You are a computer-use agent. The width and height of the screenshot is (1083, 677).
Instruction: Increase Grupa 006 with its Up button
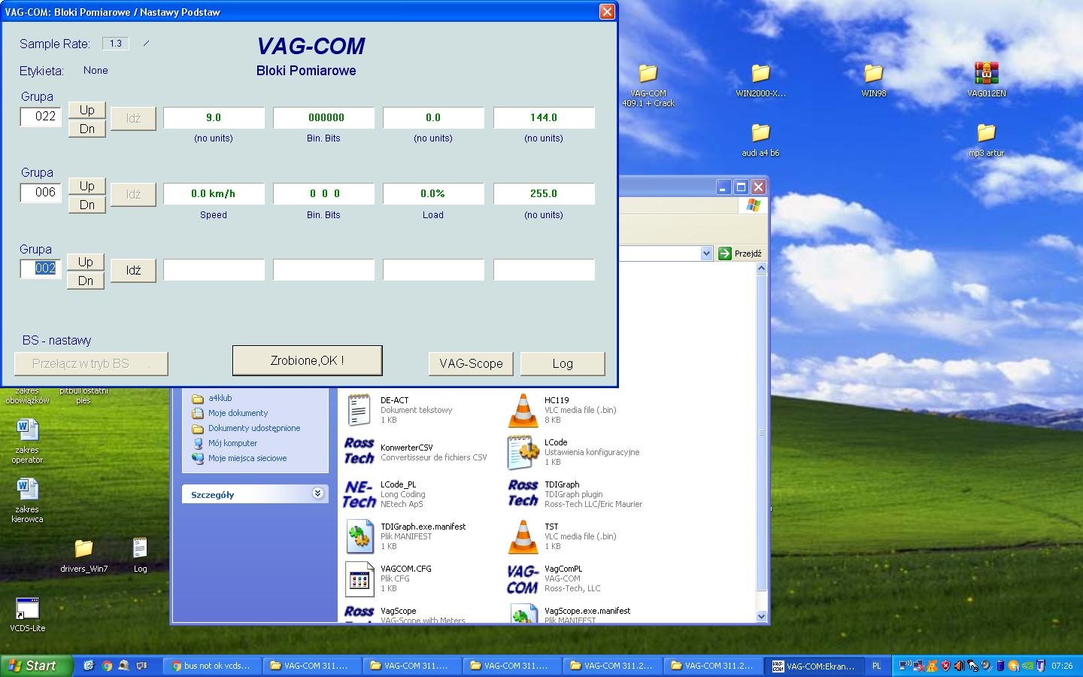pos(86,186)
